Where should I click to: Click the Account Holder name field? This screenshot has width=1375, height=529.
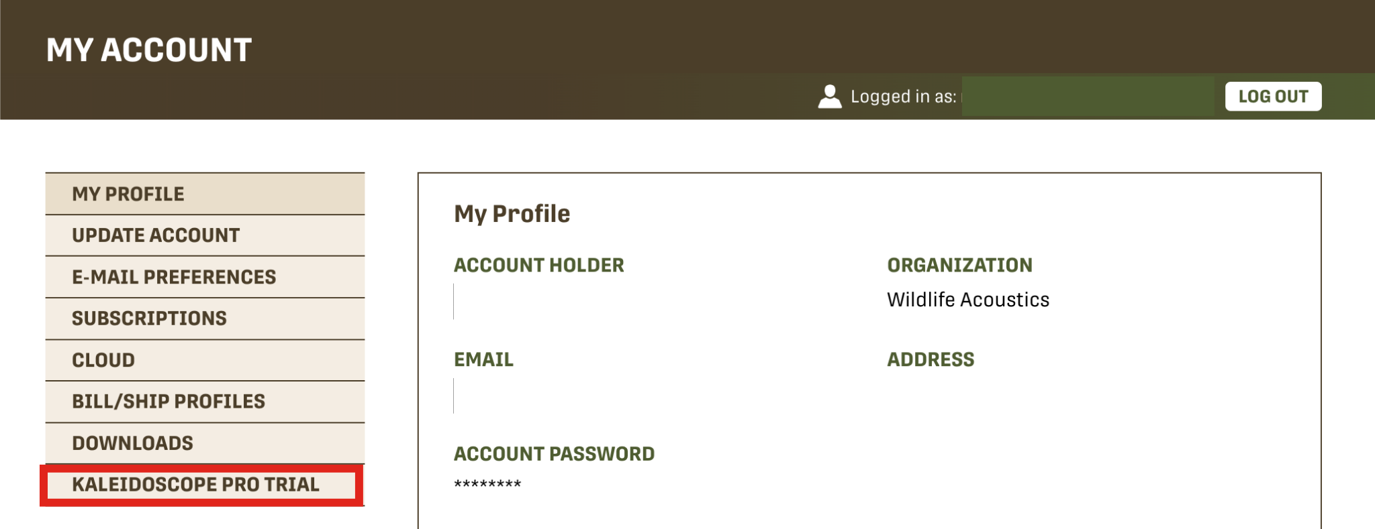pyautogui.click(x=537, y=301)
